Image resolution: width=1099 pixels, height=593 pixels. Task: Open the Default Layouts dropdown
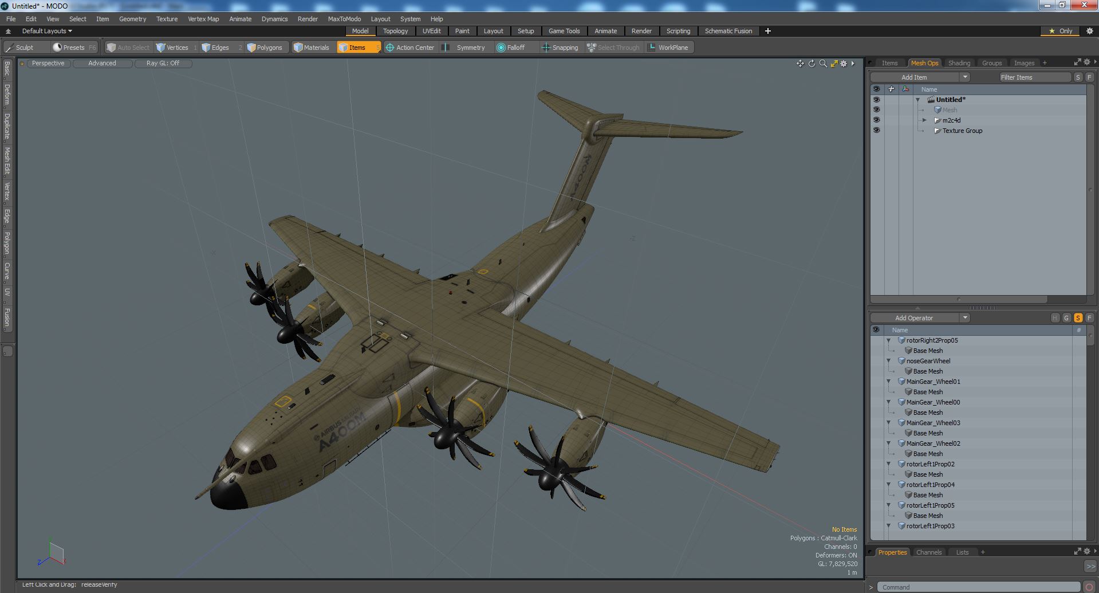[47, 31]
